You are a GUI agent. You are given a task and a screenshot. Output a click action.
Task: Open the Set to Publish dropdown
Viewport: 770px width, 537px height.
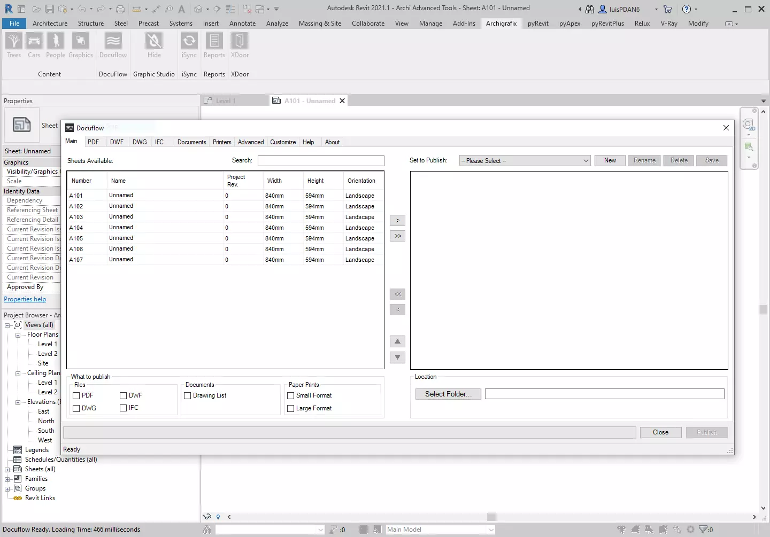(525, 161)
